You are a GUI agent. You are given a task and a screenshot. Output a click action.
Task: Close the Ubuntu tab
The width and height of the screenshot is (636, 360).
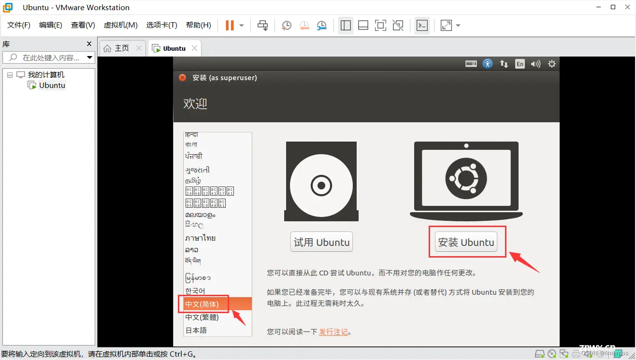[x=194, y=48]
